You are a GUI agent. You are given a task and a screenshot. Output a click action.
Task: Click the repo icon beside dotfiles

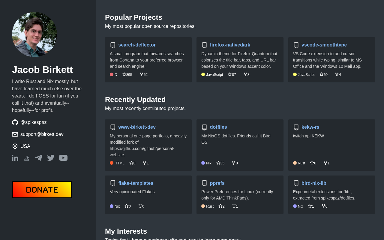(x=204, y=127)
